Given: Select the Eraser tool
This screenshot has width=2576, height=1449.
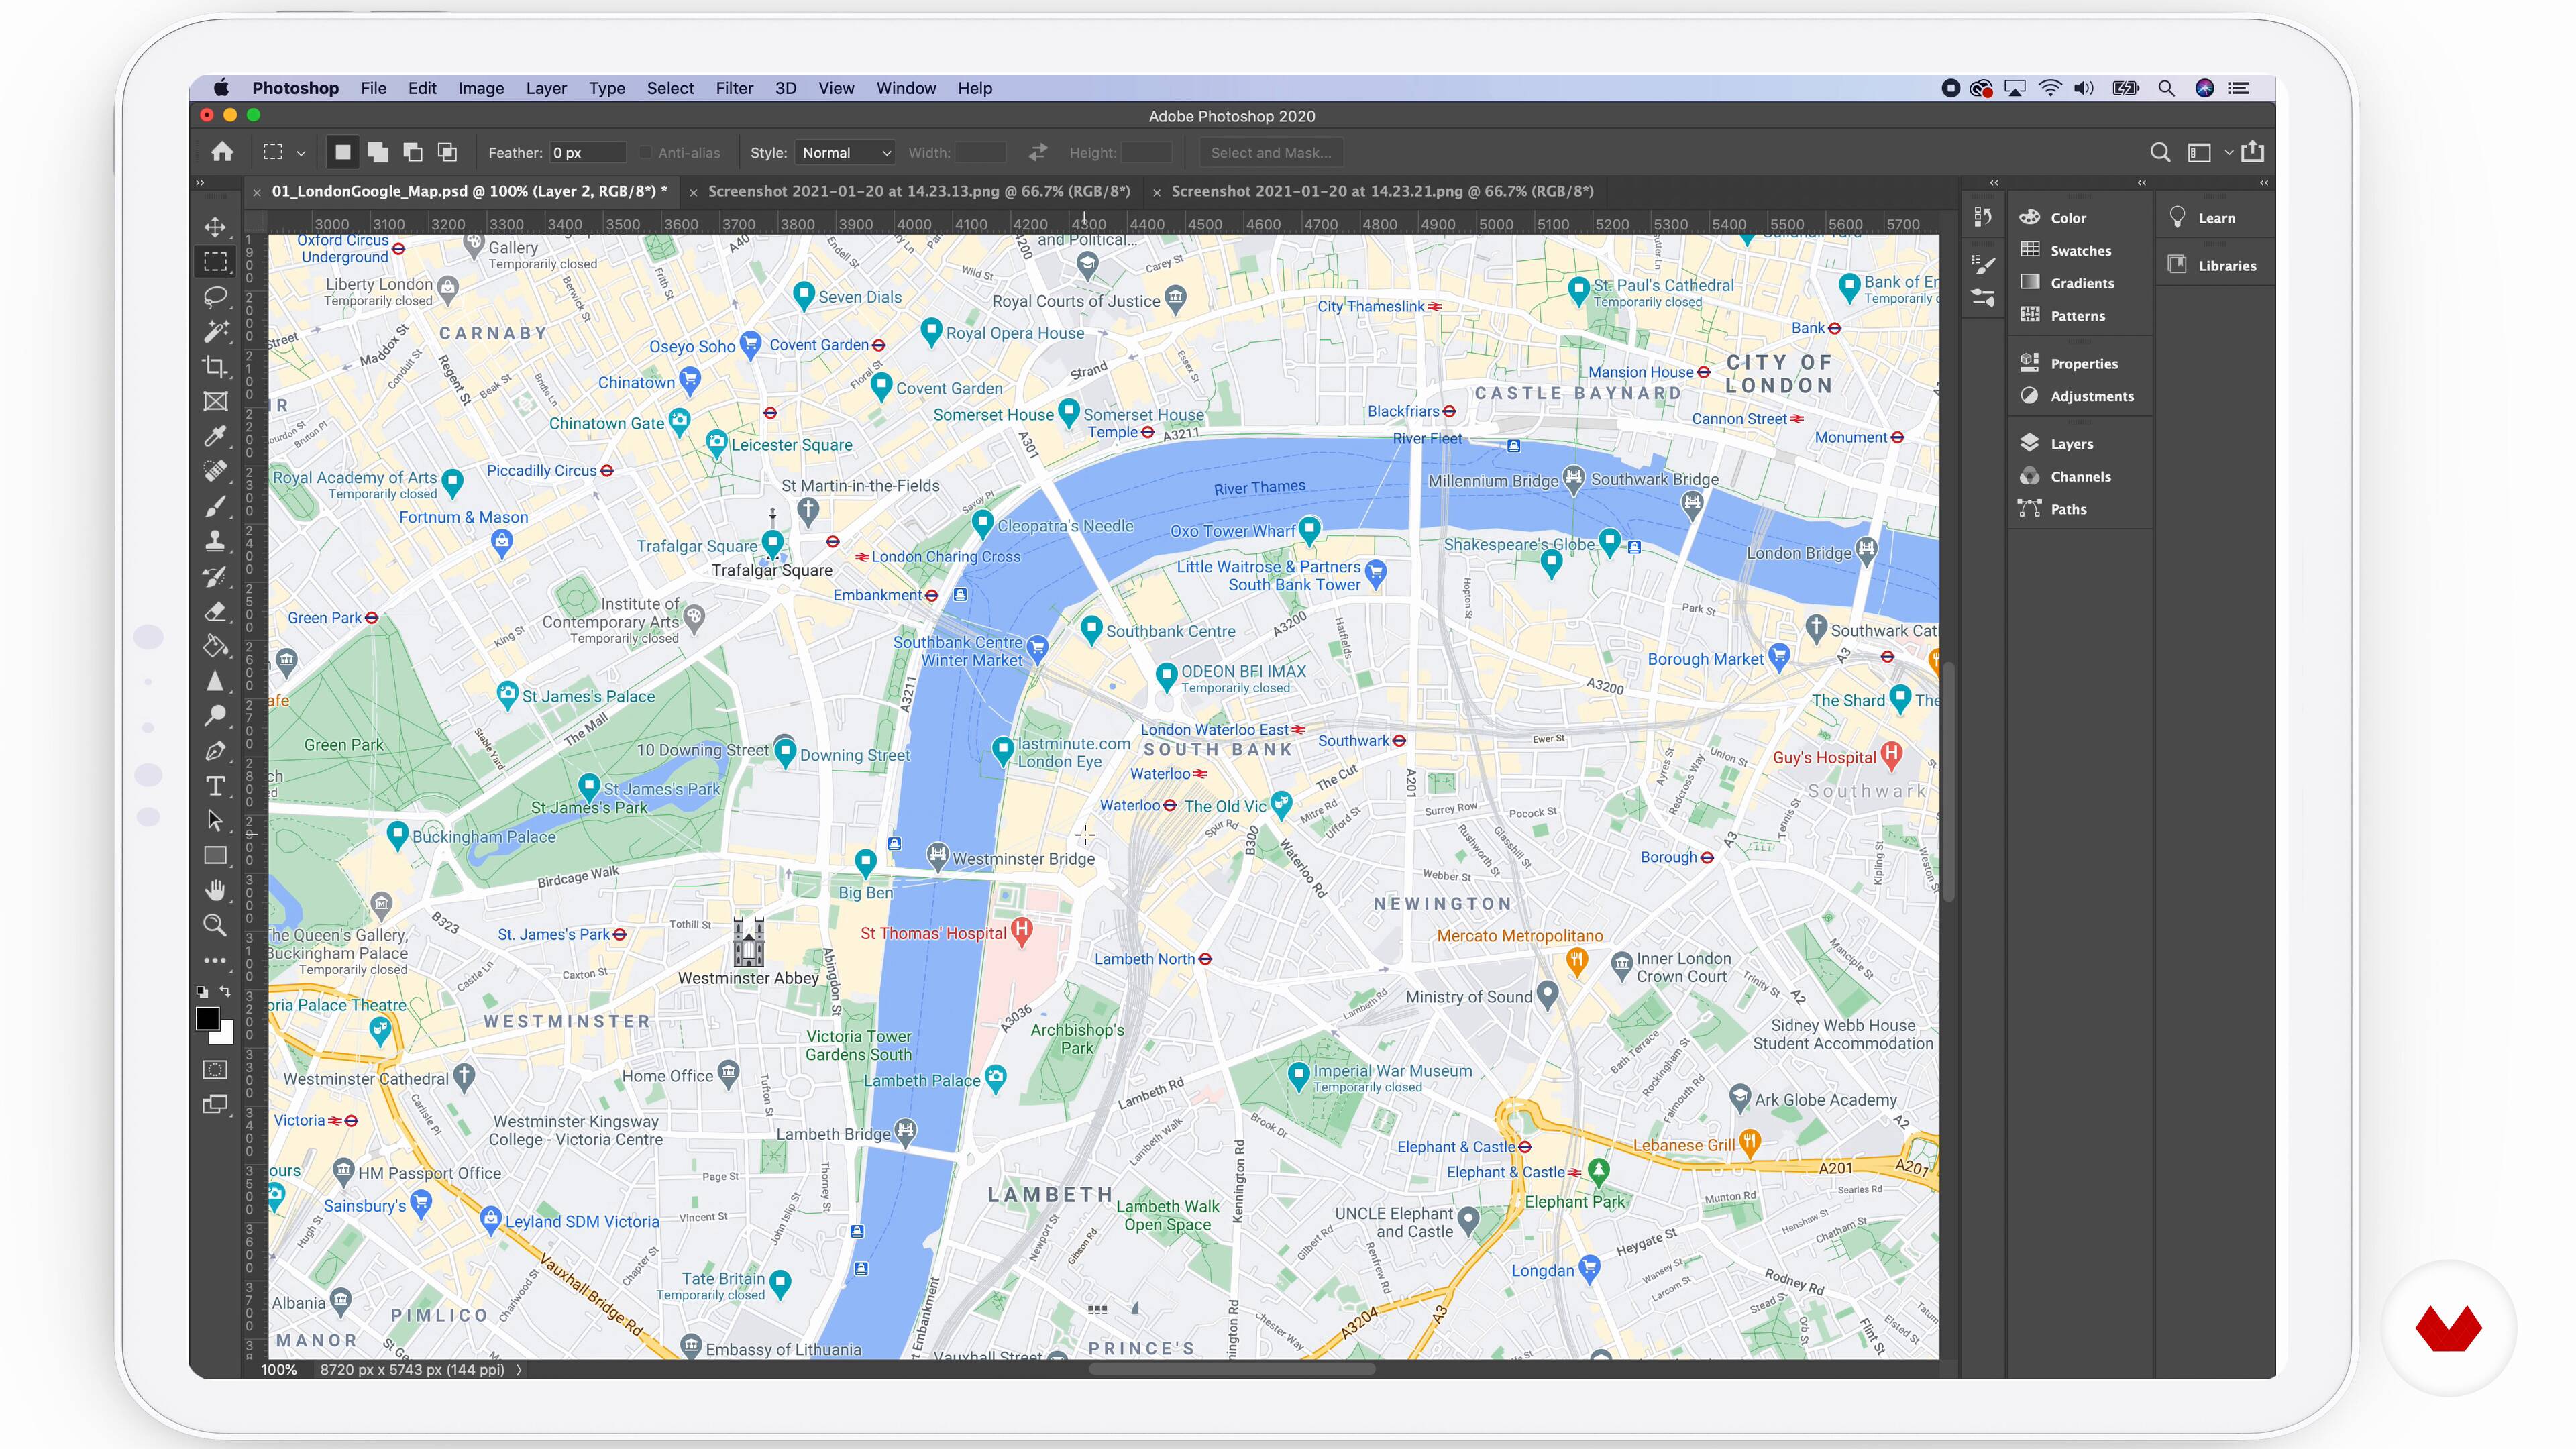Looking at the screenshot, I should [215, 611].
